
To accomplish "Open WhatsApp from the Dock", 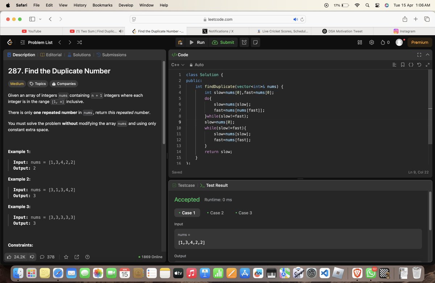I will 371,273.
